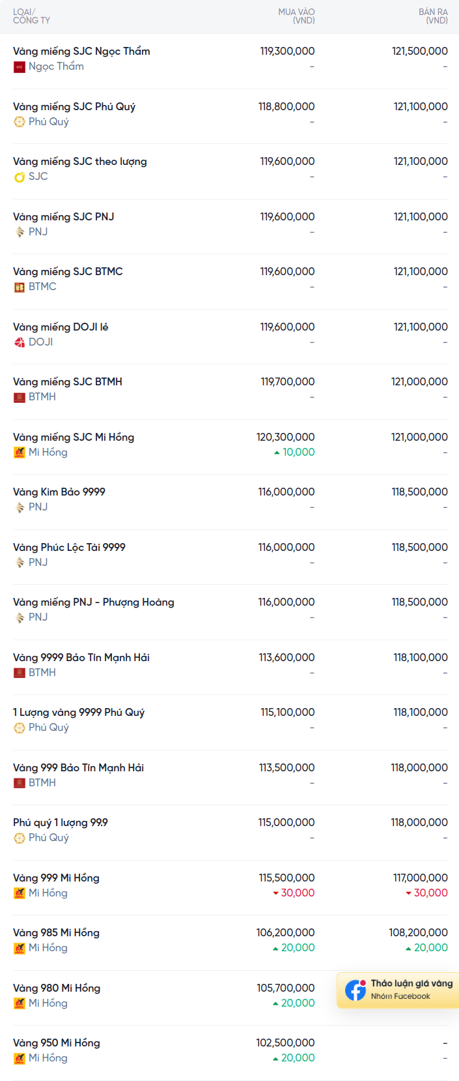Click the Mi Hồng logo under Vàng miếng SJC Mi Hồng
The image size is (459, 1081).
20,452
